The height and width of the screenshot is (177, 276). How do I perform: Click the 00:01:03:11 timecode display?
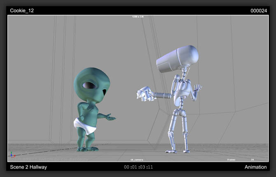tap(138, 167)
